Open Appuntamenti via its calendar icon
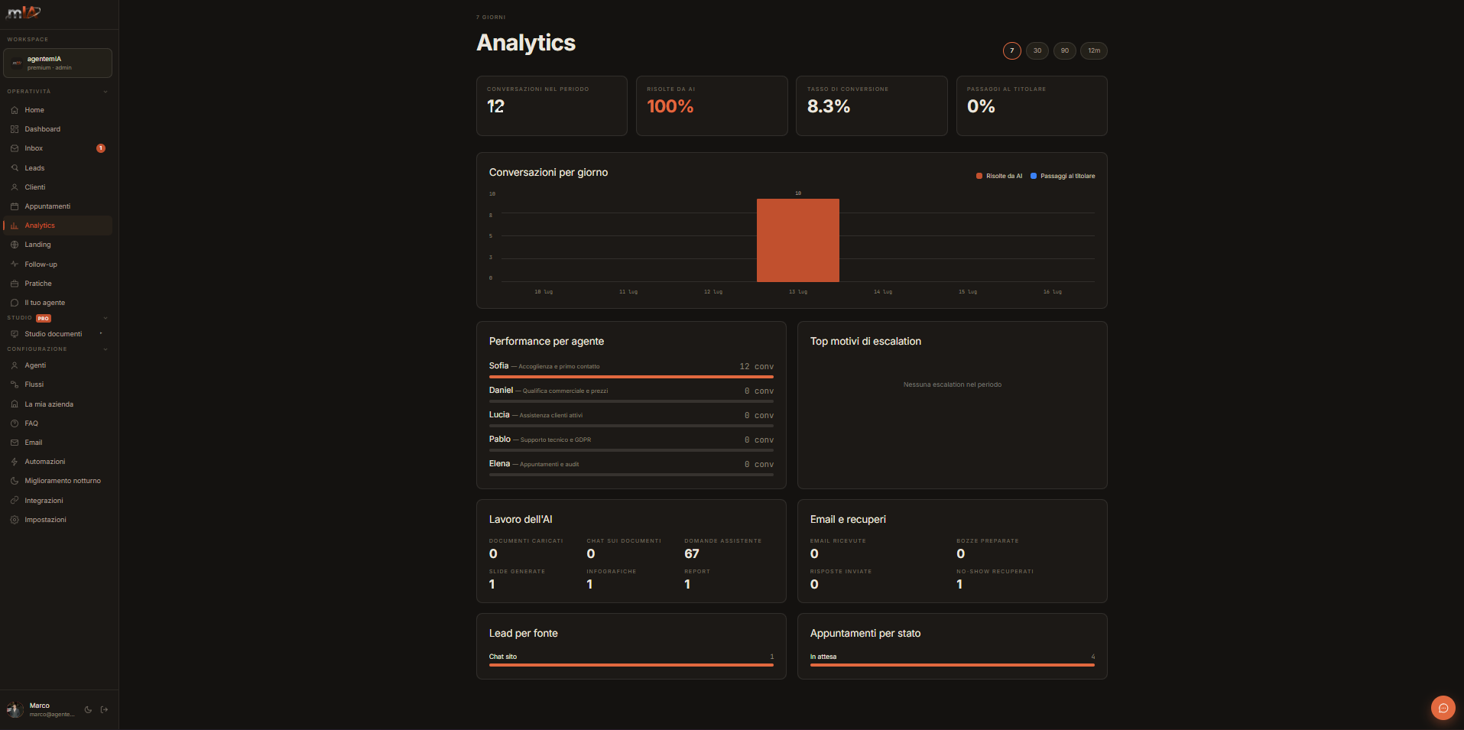 coord(15,206)
